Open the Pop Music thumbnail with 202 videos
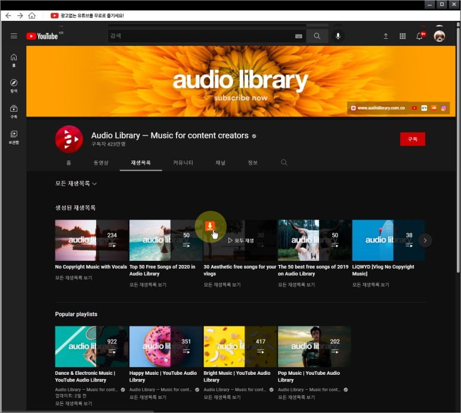This screenshot has height=413, width=461. pos(314,346)
